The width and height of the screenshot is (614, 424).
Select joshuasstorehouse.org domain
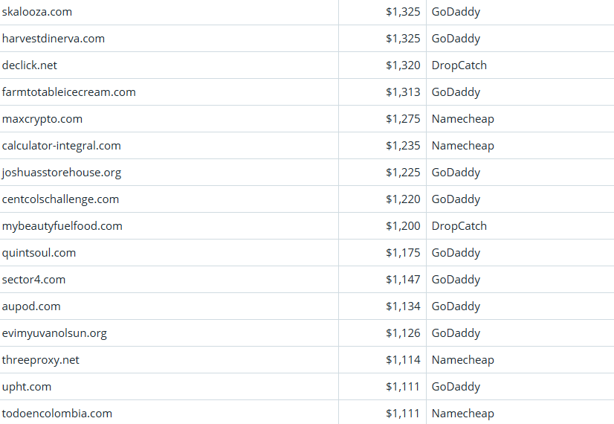click(62, 173)
